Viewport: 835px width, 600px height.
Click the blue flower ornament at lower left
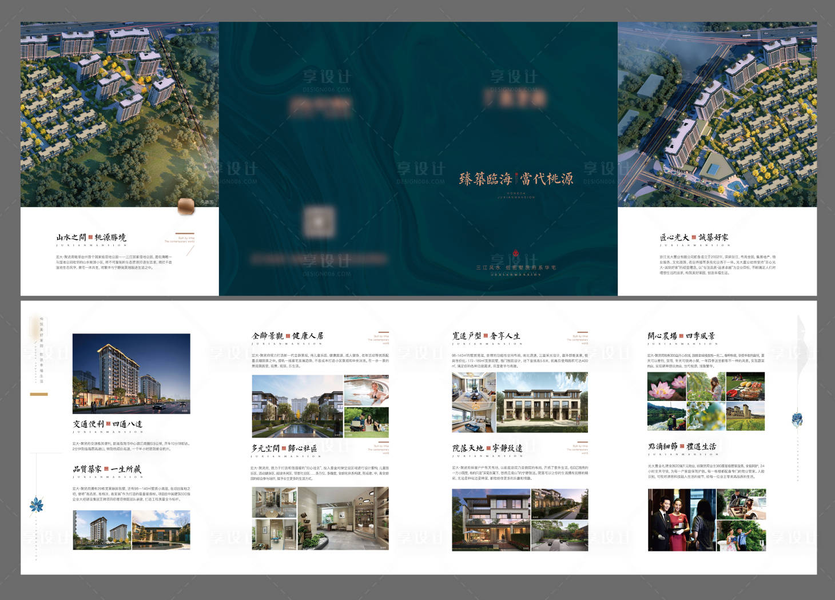pos(37,505)
